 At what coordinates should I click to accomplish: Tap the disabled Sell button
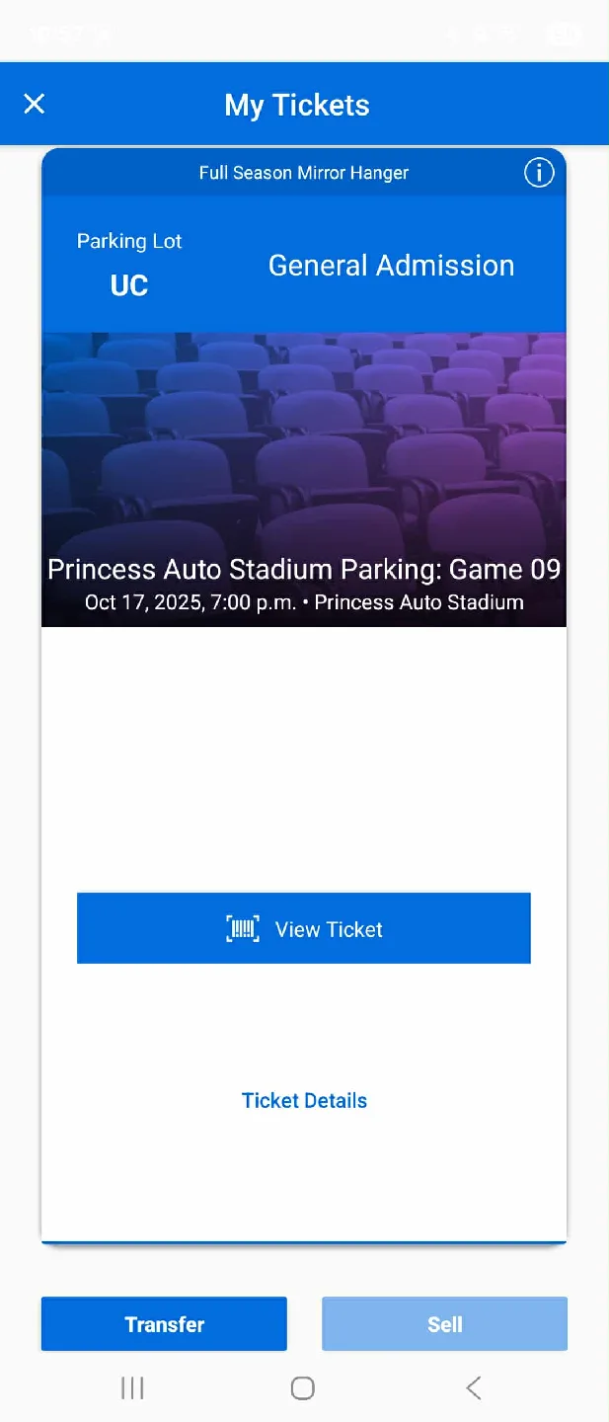tap(444, 1323)
